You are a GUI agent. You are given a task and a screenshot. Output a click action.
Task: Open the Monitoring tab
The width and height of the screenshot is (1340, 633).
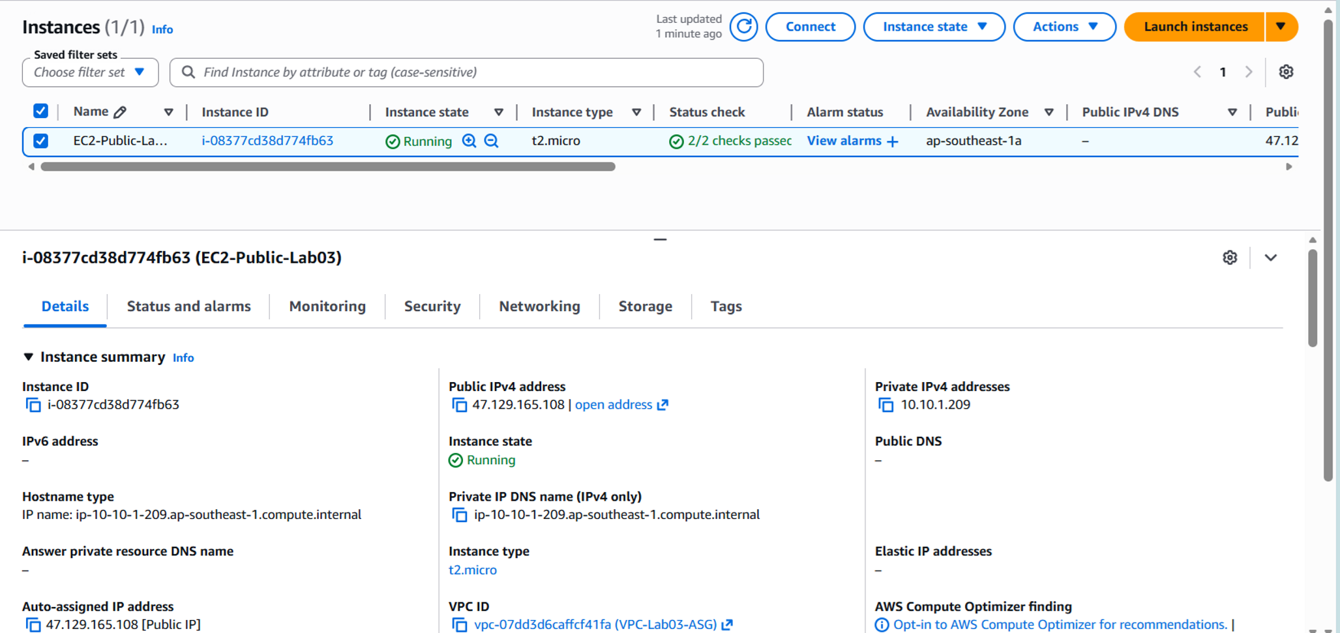tap(327, 306)
